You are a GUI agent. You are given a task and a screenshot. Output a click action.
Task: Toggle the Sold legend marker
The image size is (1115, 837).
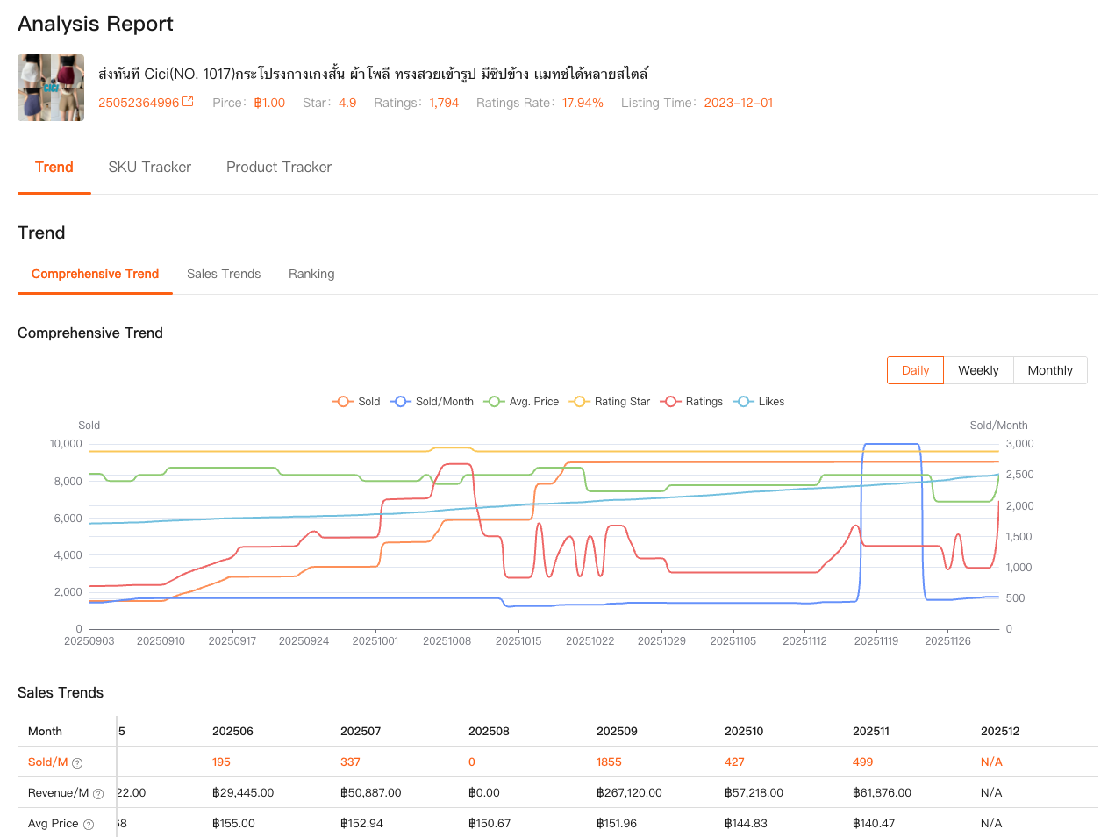pos(342,402)
